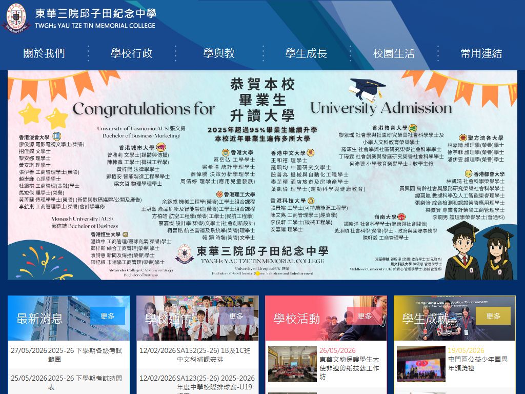Open the 關於我們 menu
Viewport: 525px width, 394px height.
44,53
